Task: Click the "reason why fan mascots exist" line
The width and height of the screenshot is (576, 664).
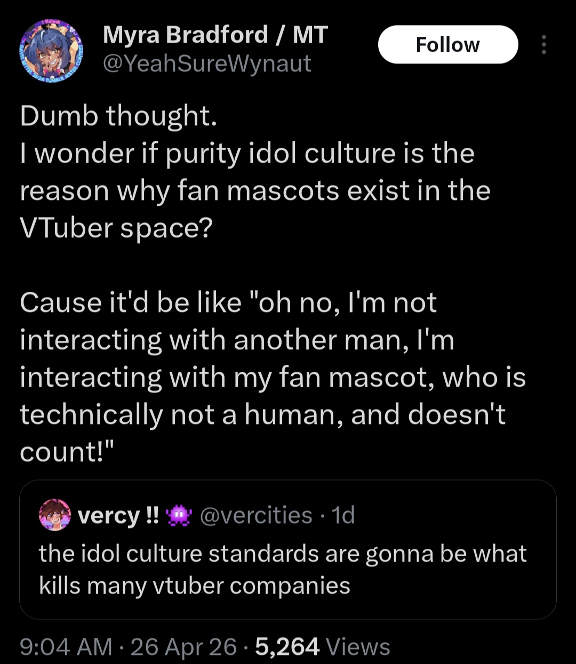Action: pos(255,190)
